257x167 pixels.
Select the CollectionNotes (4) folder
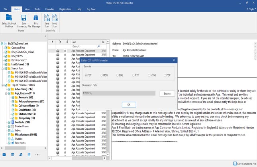click(29, 106)
